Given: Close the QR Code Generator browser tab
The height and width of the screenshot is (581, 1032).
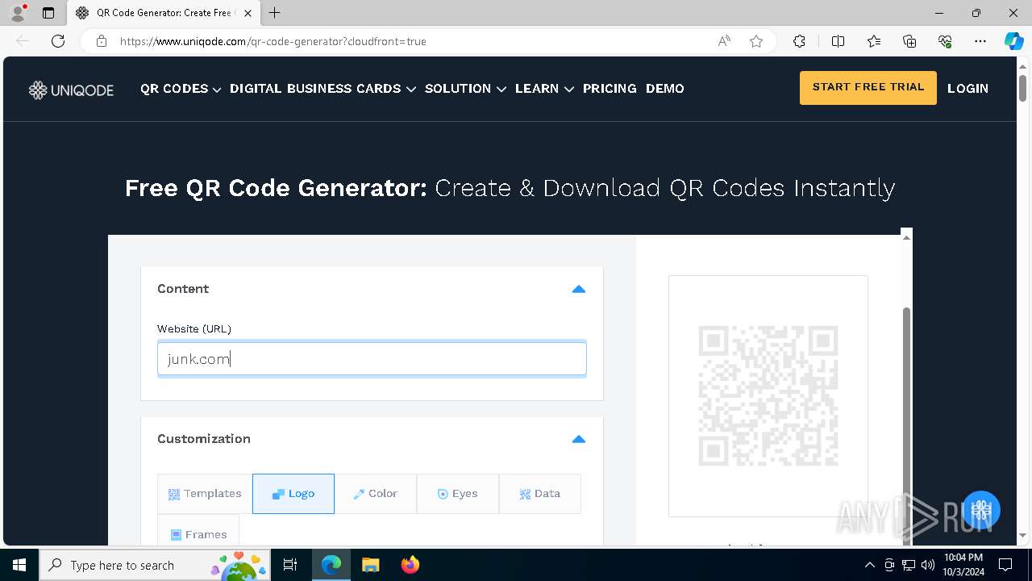Looking at the screenshot, I should (x=248, y=13).
